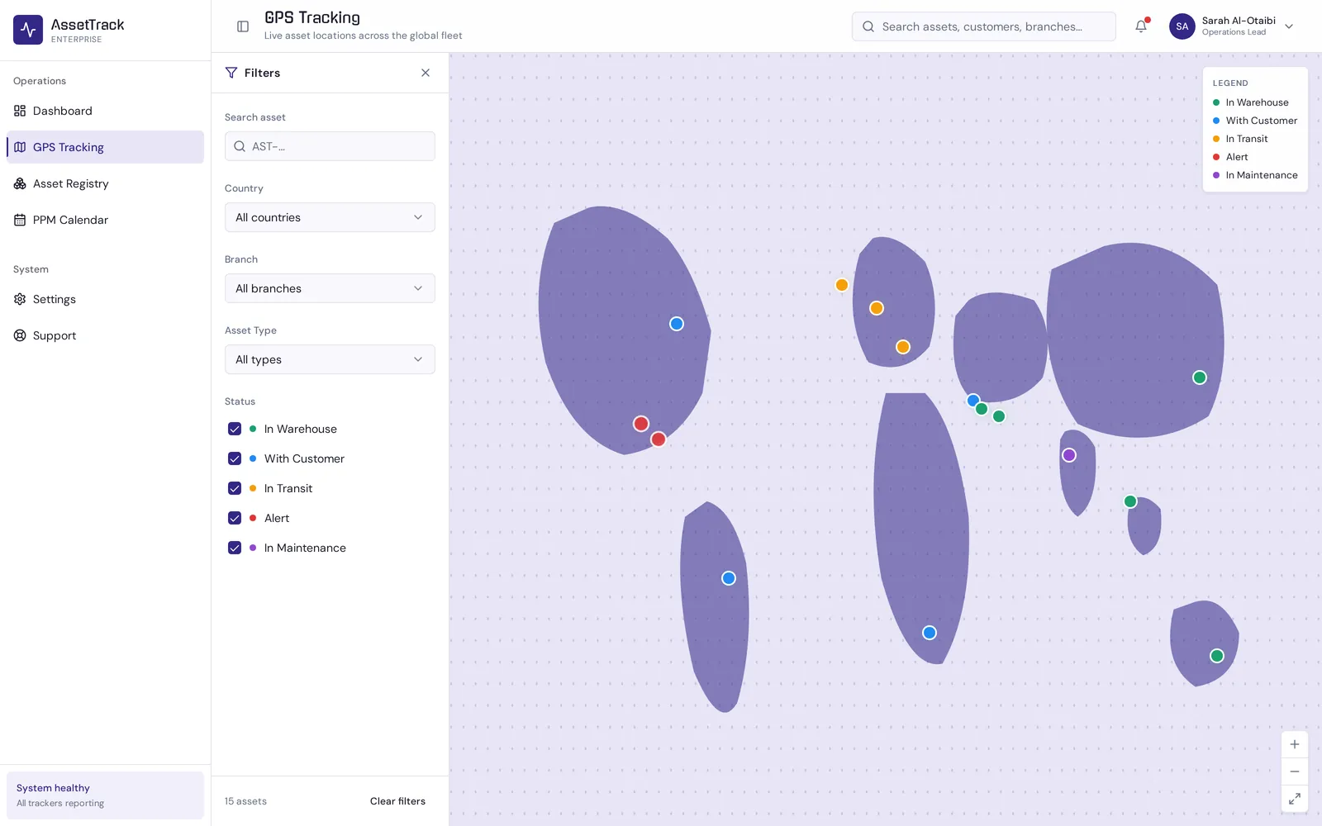Image resolution: width=1322 pixels, height=826 pixels.
Task: Open the All types dropdown
Action: point(330,359)
